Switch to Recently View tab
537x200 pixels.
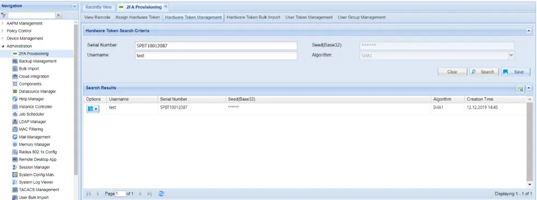[99, 7]
